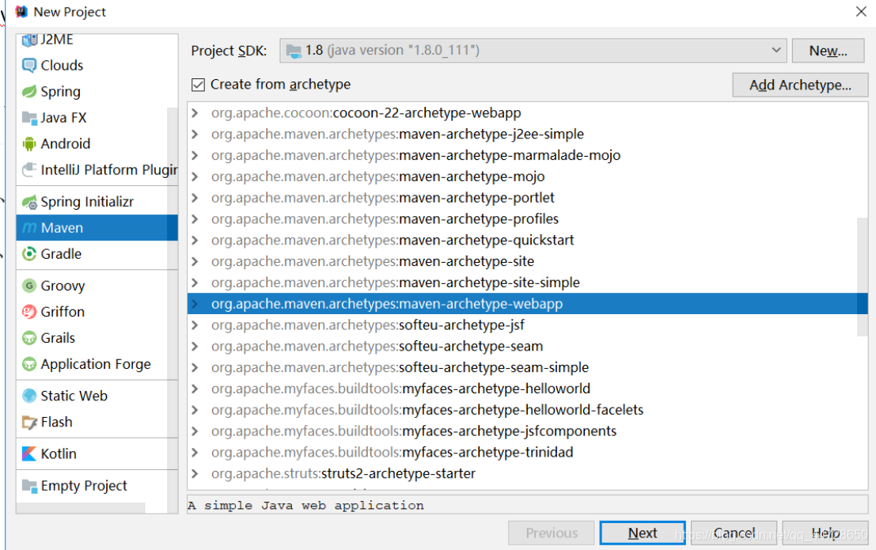876x550 pixels.
Task: Toggle Create from archetype checkbox
Action: click(x=198, y=85)
